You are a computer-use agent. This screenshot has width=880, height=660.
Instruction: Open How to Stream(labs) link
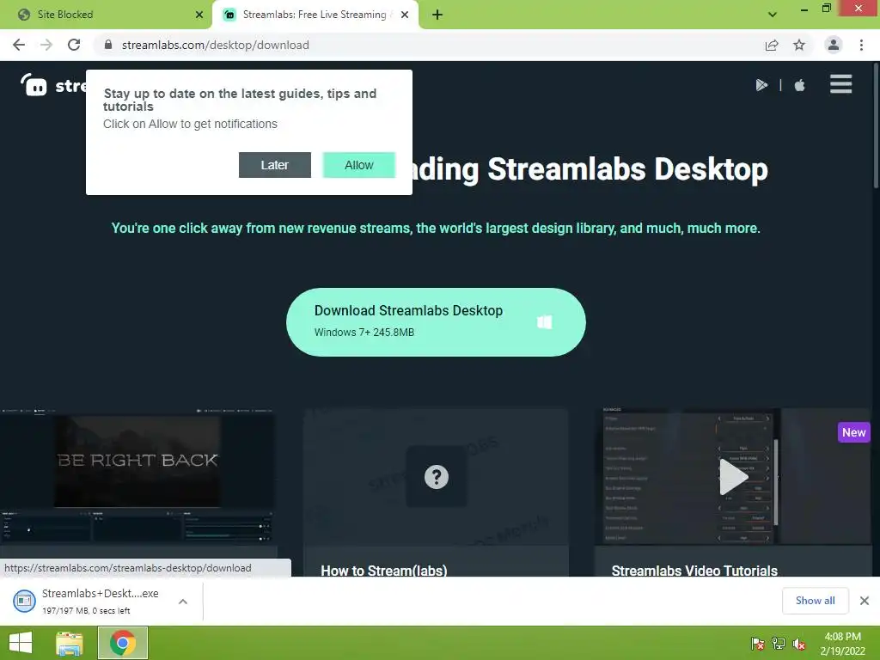coord(384,571)
